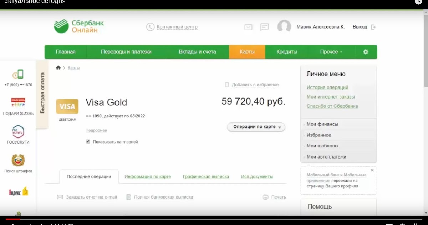Viewport: 428px width, 225px height.
Task: Open the Подари жизнь quick payment icon
Action: pyautogui.click(x=18, y=103)
